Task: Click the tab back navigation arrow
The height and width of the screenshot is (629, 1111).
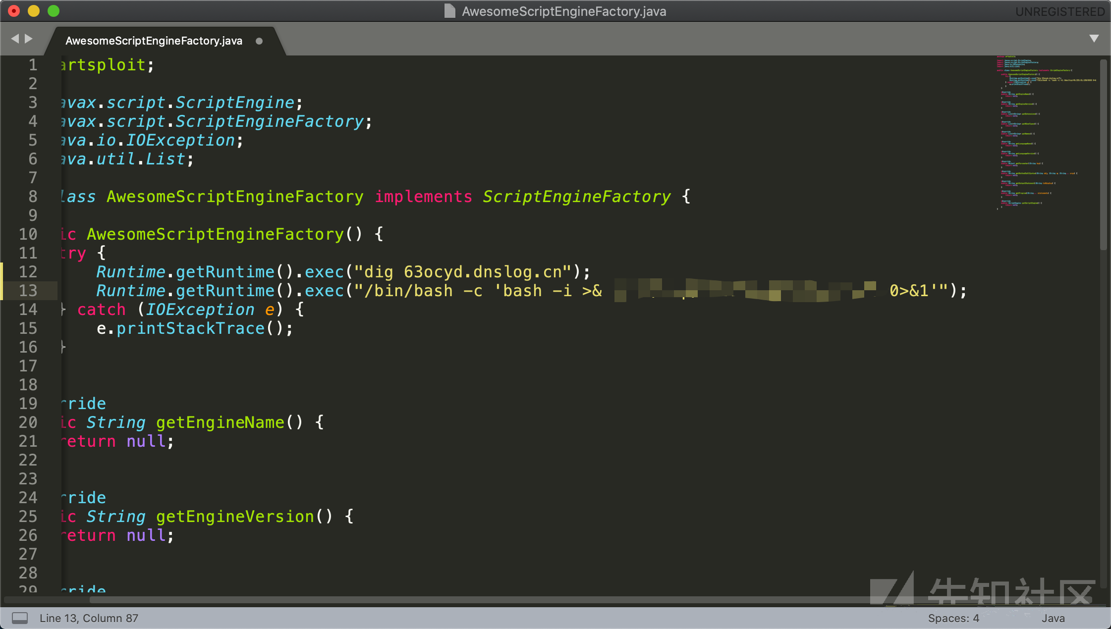Action: coord(15,39)
